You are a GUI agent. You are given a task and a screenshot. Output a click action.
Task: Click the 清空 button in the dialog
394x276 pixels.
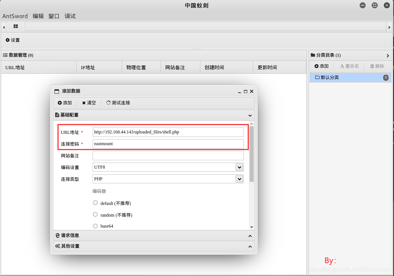click(89, 103)
